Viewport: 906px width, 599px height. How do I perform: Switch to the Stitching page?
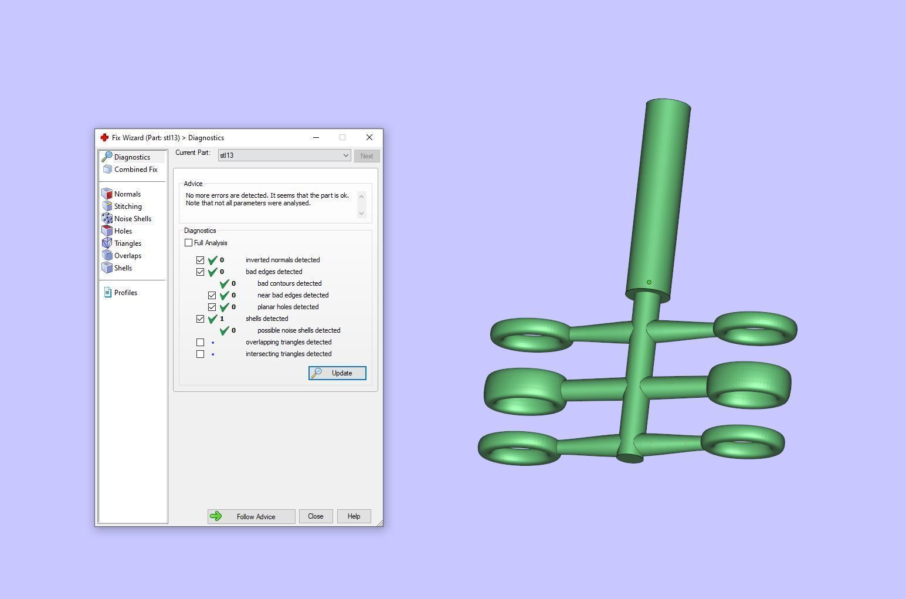click(x=128, y=207)
